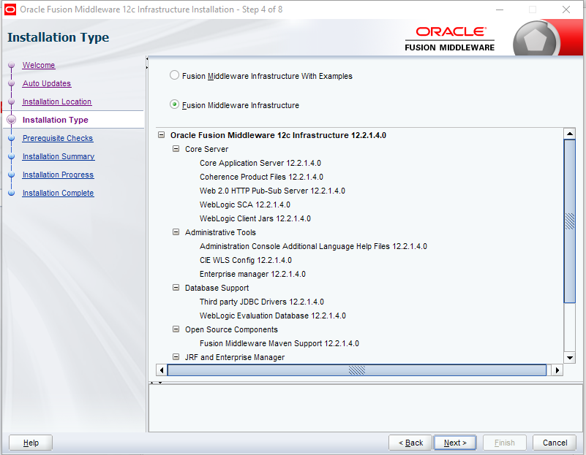Viewport: 586px width, 455px height.
Task: Select Administration Console Additional Language Help Files
Action: tap(313, 246)
